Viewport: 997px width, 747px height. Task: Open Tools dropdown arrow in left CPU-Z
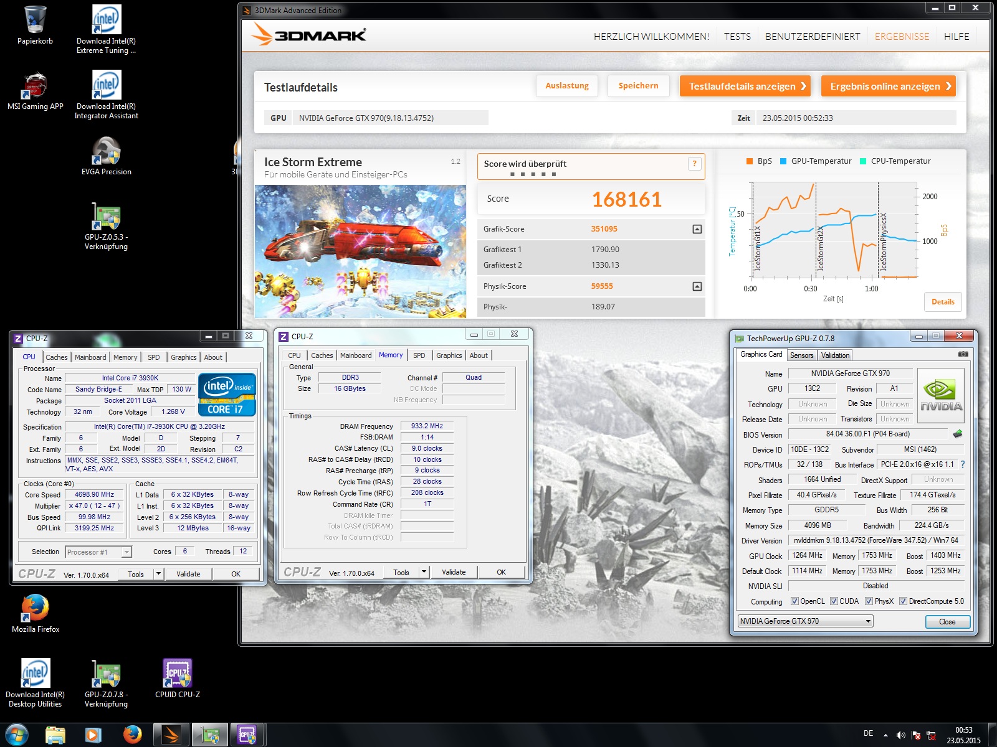pos(159,574)
